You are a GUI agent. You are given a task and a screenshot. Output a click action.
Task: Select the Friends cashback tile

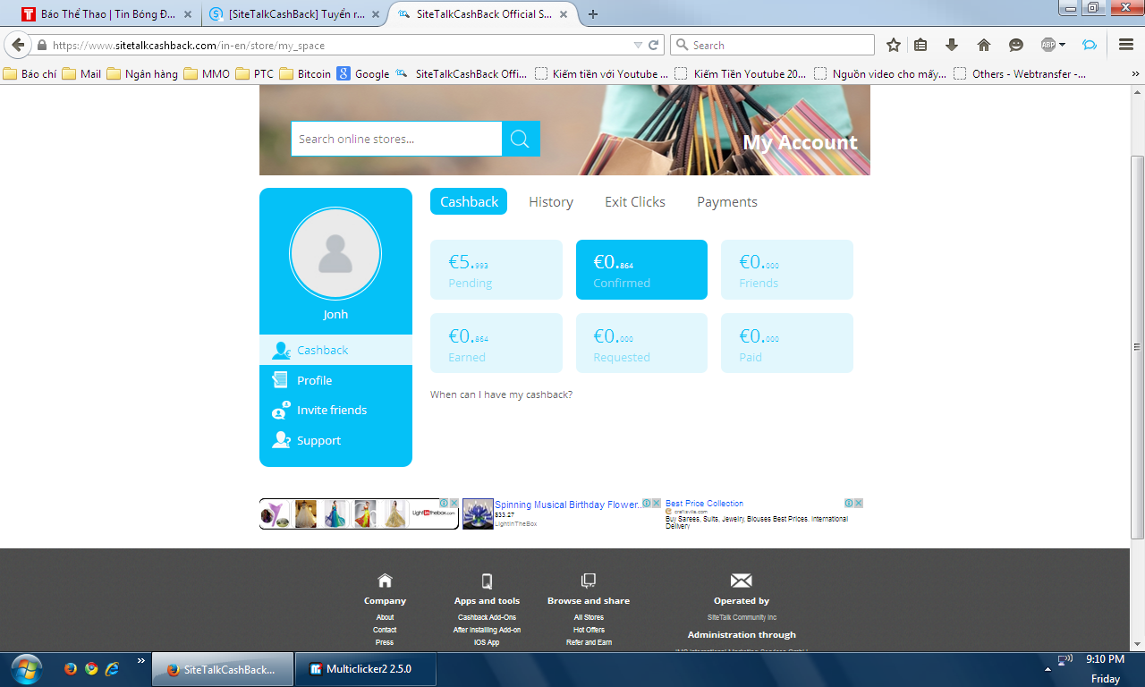[x=787, y=269]
